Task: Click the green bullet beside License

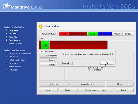Action: click(6, 34)
